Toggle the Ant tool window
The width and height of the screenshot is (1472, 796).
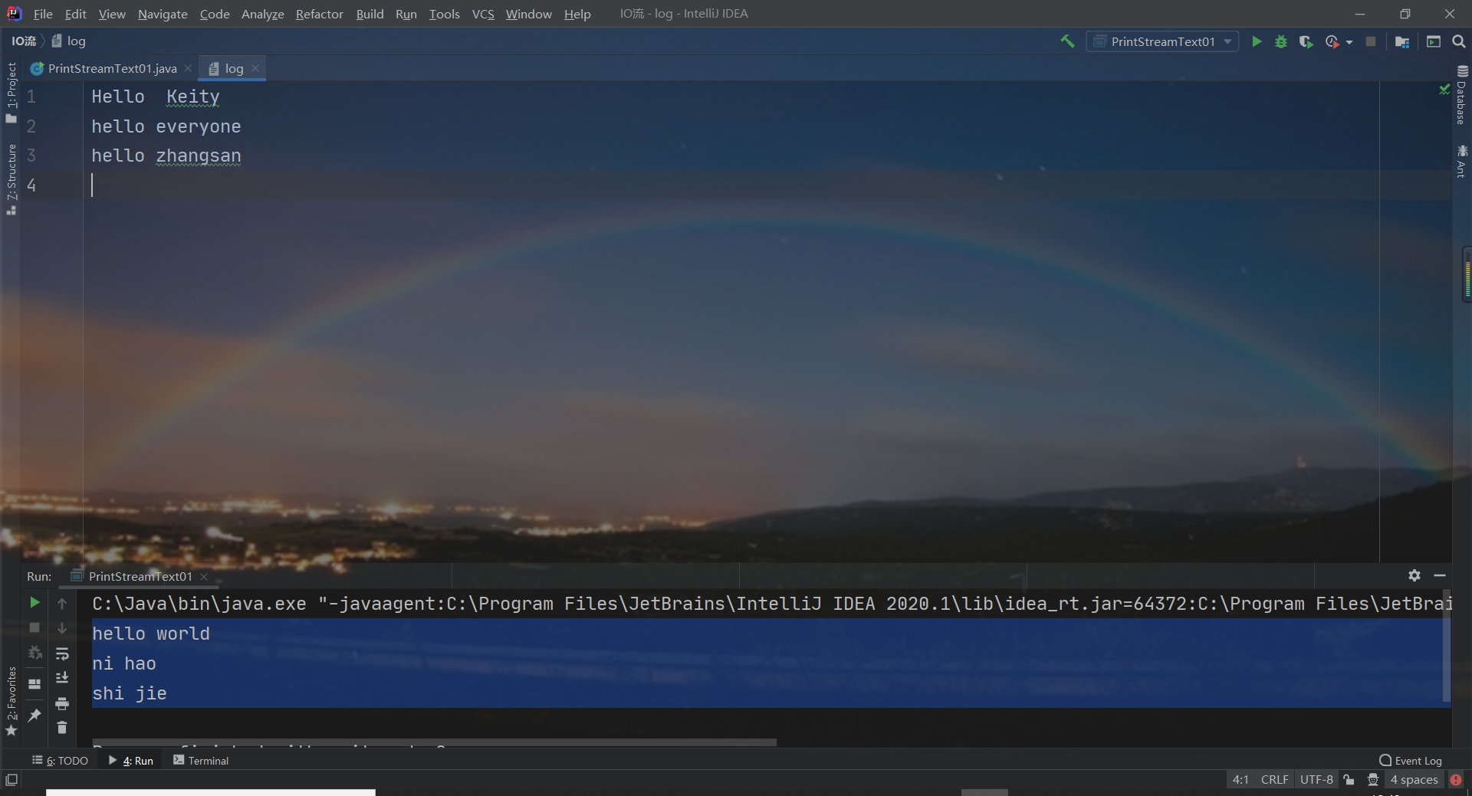pyautogui.click(x=1462, y=162)
